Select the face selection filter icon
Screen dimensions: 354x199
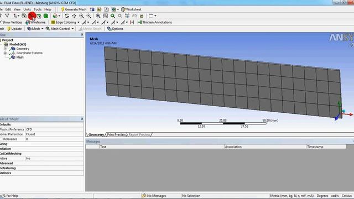click(x=39, y=16)
